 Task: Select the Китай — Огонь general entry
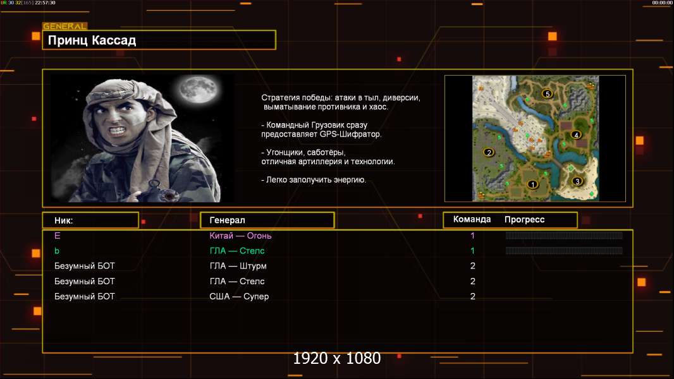tap(240, 236)
